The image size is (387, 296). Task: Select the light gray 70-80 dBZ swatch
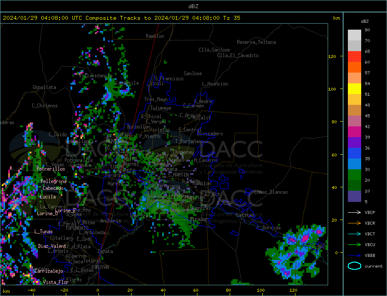point(354,35)
